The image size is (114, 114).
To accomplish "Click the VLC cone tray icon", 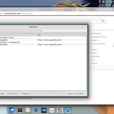I will 100,1.
